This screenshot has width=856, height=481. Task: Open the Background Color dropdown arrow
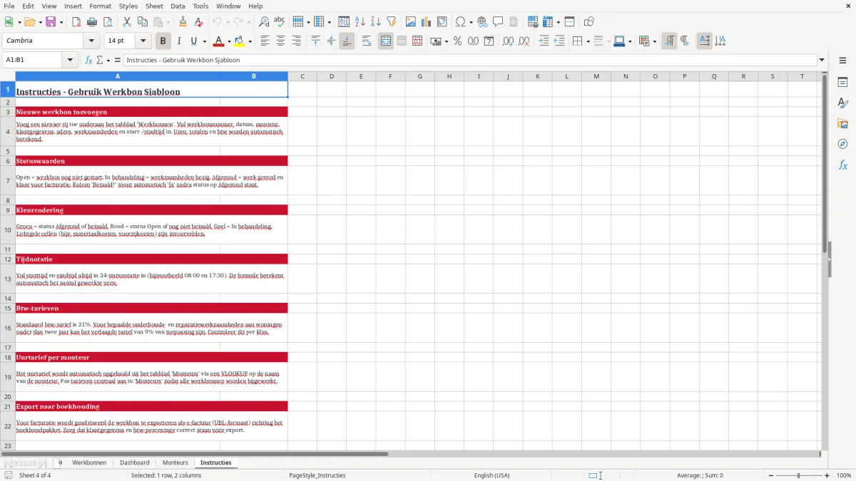tap(250, 41)
